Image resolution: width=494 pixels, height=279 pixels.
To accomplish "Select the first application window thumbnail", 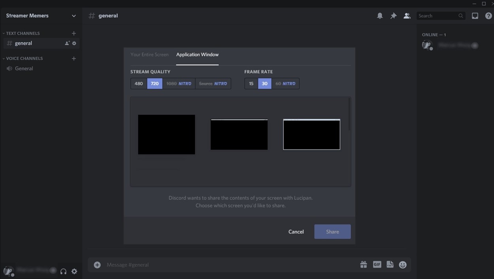I will click(166, 135).
